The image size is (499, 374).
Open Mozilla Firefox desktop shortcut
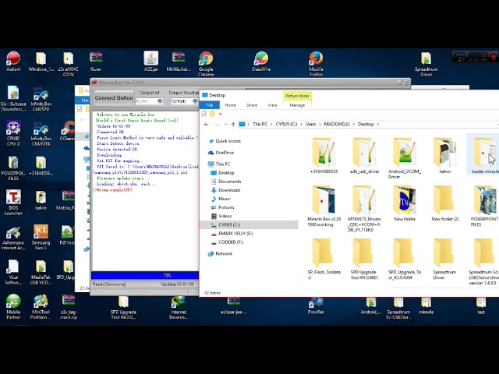[x=316, y=64]
